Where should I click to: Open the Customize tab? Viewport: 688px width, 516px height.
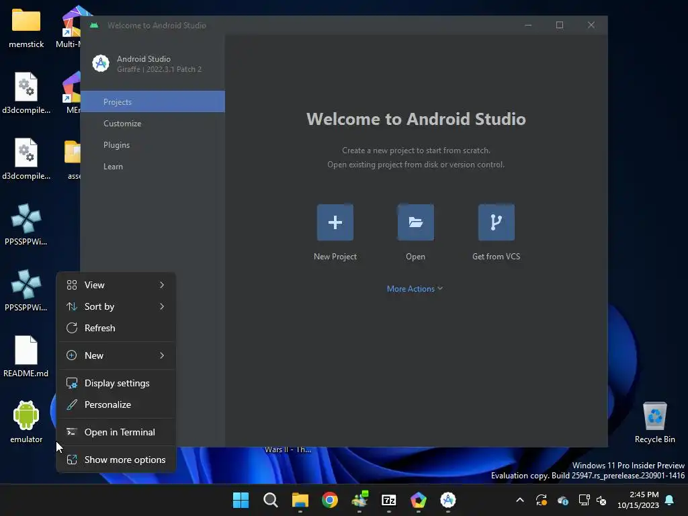coord(153,124)
